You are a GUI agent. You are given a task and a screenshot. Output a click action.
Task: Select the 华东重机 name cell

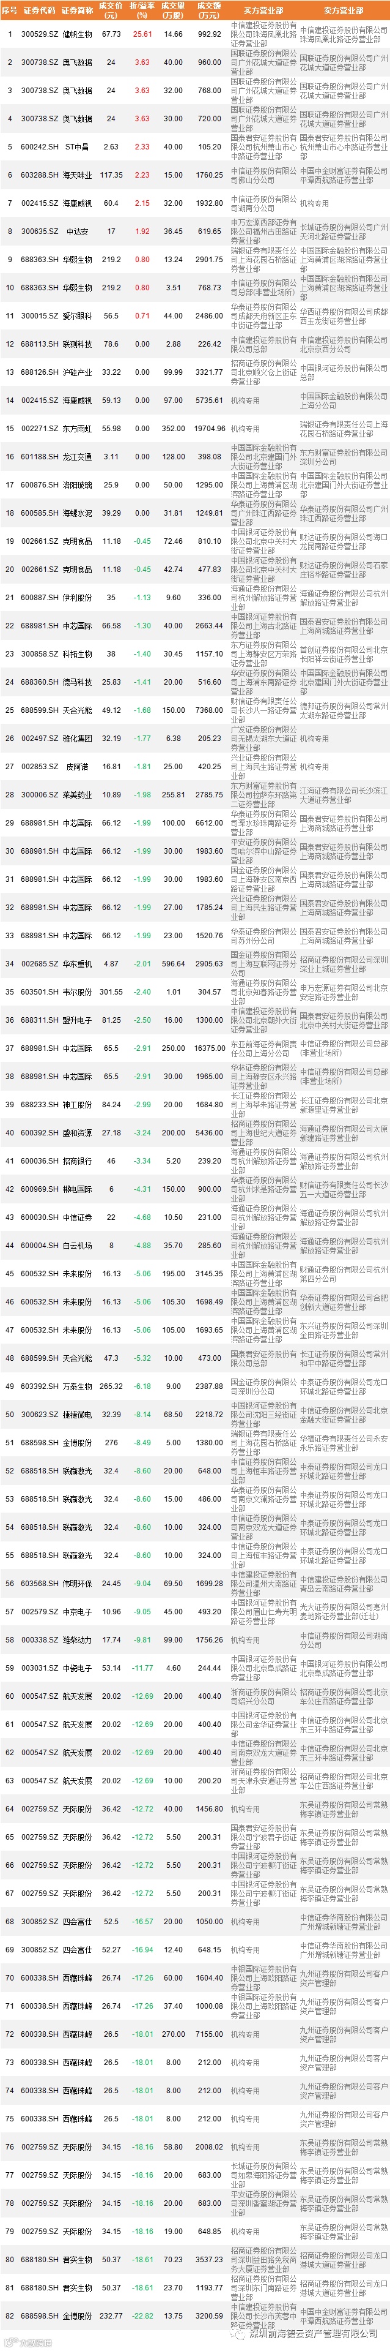[76, 965]
